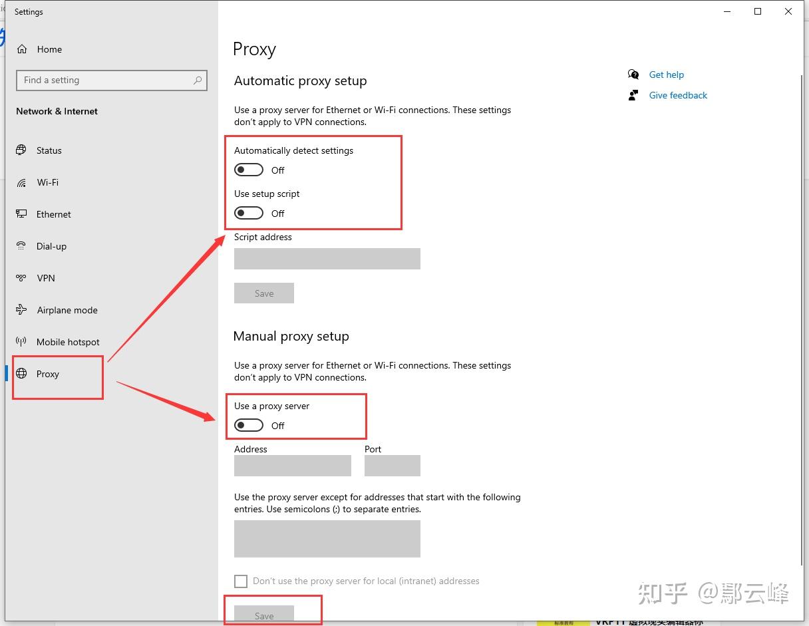Screen dimensions: 809x626
Task: Click the Script address text box
Action: click(327, 259)
